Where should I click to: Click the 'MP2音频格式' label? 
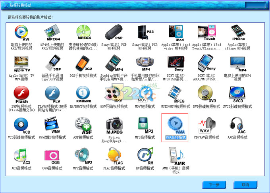pos(83,168)
